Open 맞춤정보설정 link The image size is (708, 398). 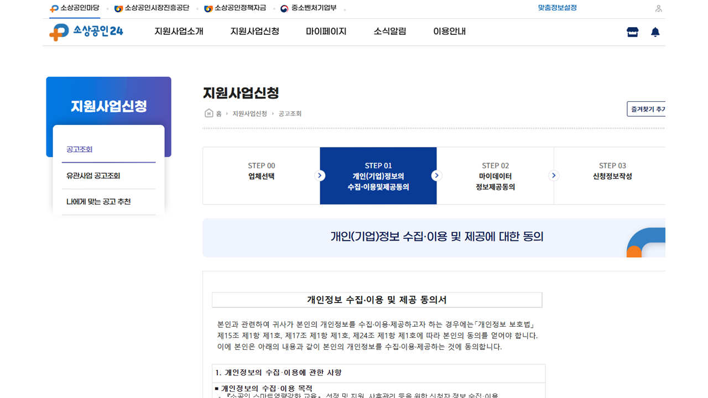558,8
